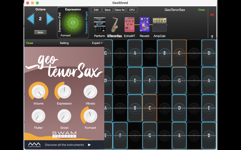
Task: Click the GeoTenorSax preset name
Action: (175, 10)
